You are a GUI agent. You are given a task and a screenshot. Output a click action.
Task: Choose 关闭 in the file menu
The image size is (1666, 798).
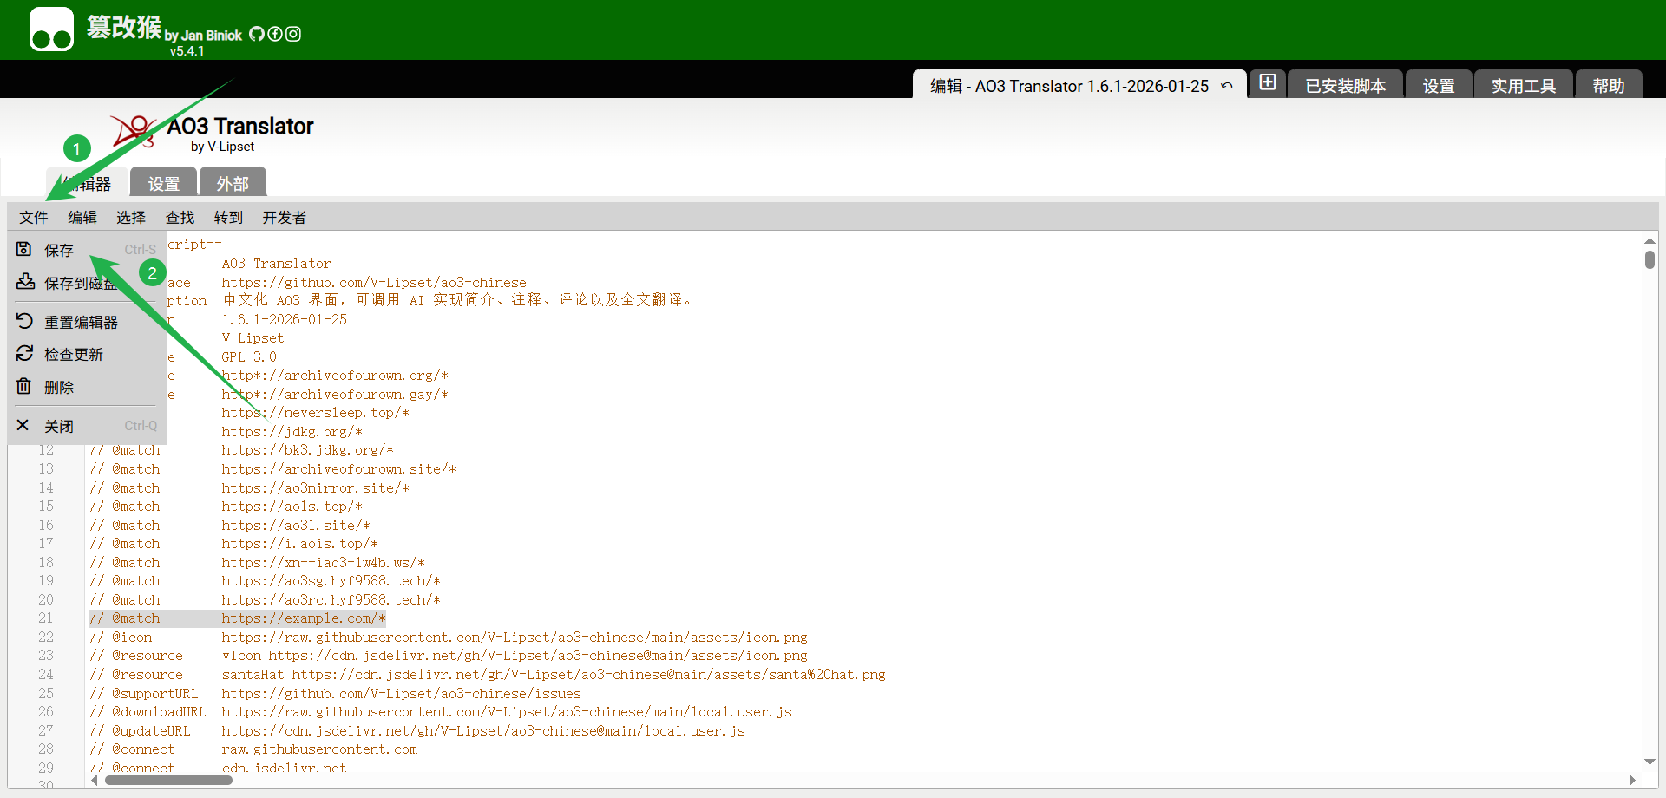(x=59, y=427)
